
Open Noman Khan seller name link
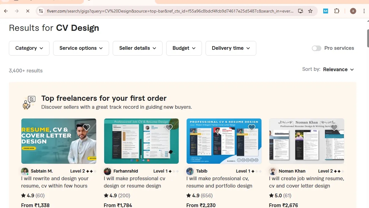[x=292, y=171]
